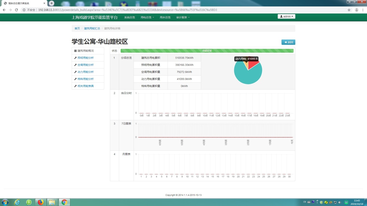Viewport: 367px width, 206px height.
Task: Open the 系统总览 menu item
Action: (130, 17)
